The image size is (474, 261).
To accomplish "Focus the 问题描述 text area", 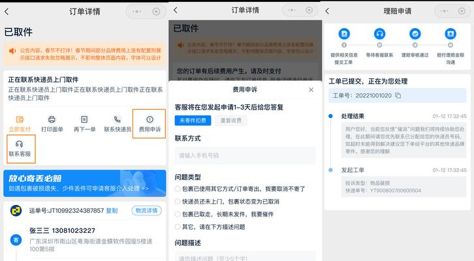I will [x=245, y=256].
